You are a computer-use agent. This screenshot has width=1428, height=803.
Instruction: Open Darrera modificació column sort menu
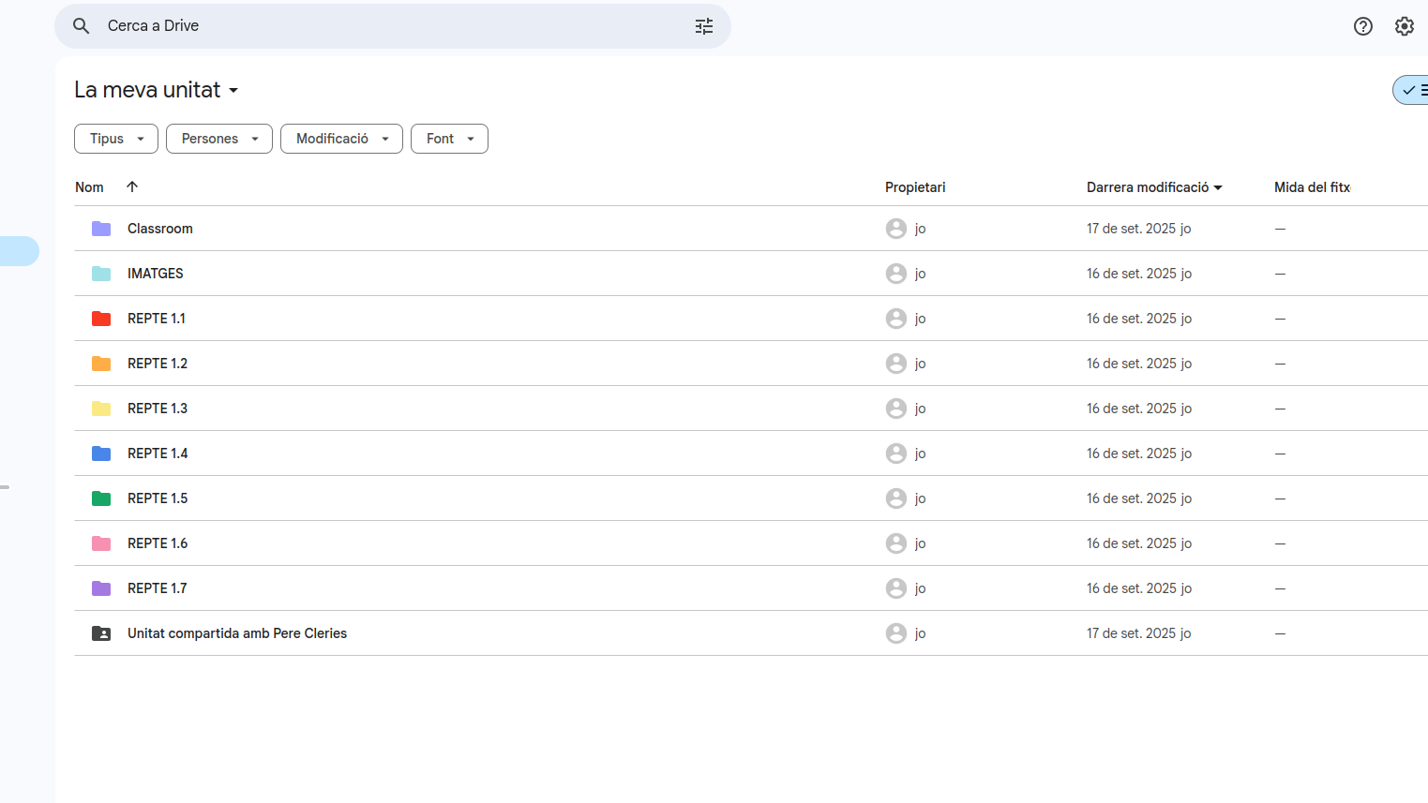coord(1154,187)
